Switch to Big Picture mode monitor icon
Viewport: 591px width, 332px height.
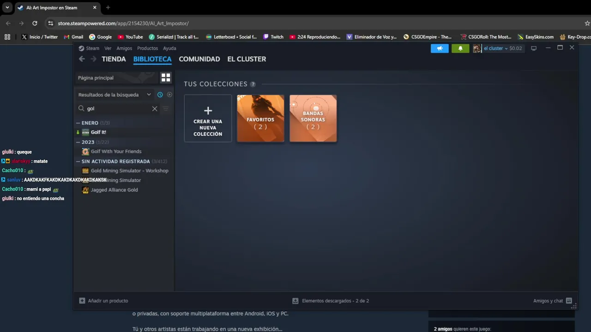(x=534, y=48)
